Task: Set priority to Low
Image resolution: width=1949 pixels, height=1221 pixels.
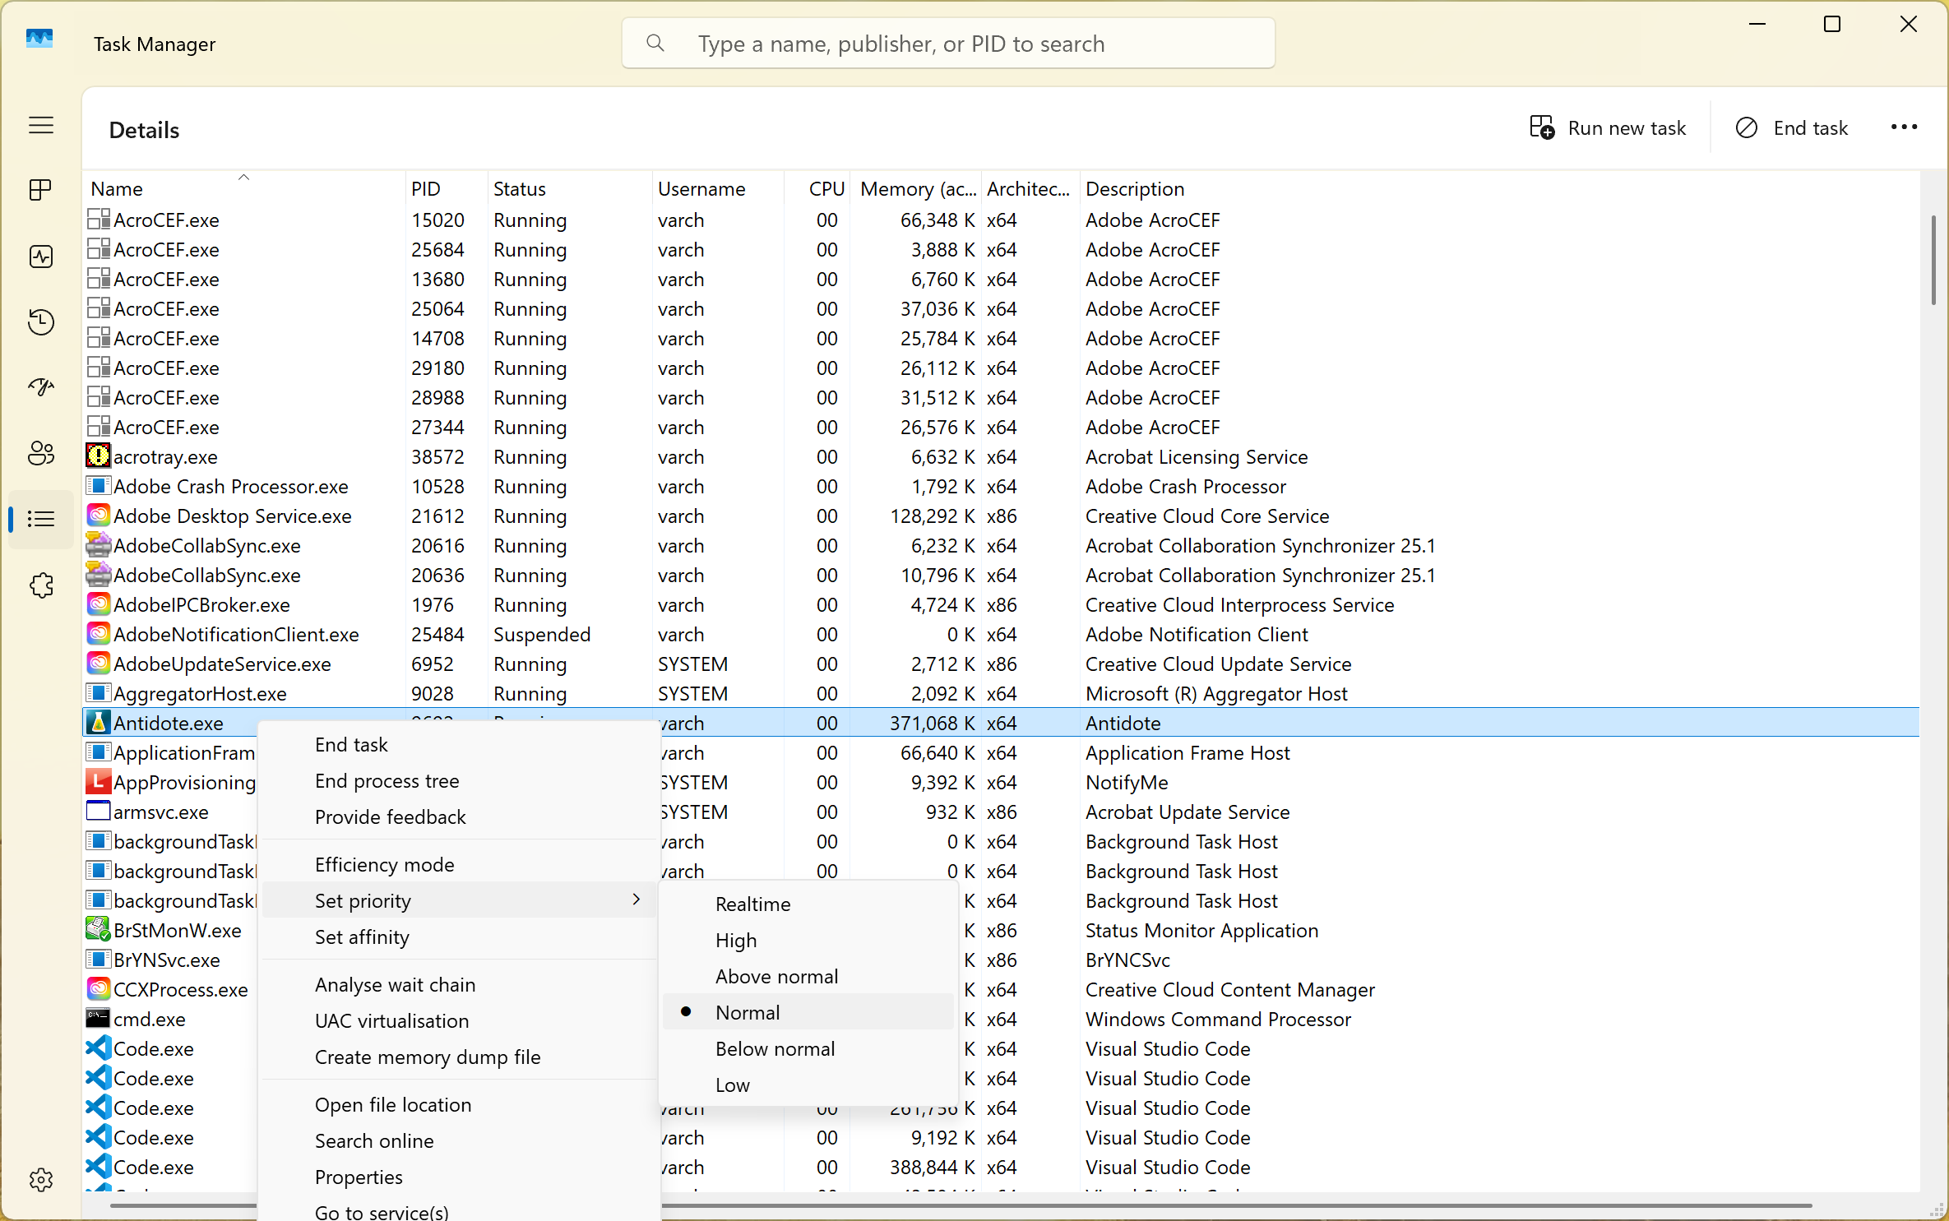Action: click(808, 1085)
